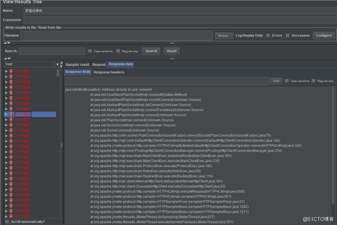Click the 'java.net.Socket.connect' stack line
The width and height of the screenshot is (337, 225).
click(125, 130)
